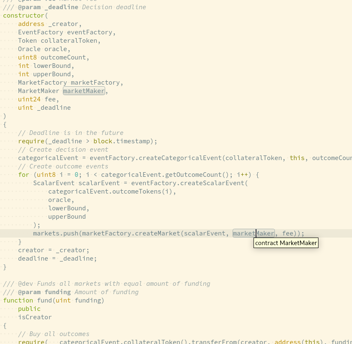
Task: Click the '@dev Funds all markets' doc comment
Action: (x=106, y=284)
